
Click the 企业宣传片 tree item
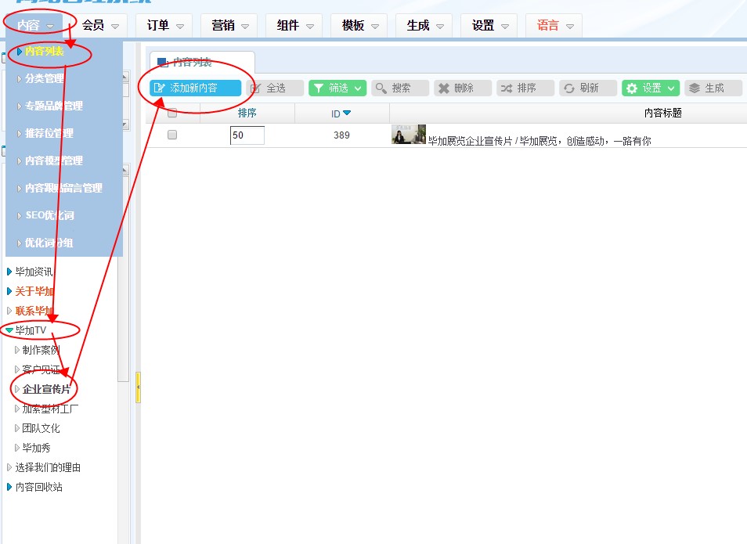pos(47,389)
